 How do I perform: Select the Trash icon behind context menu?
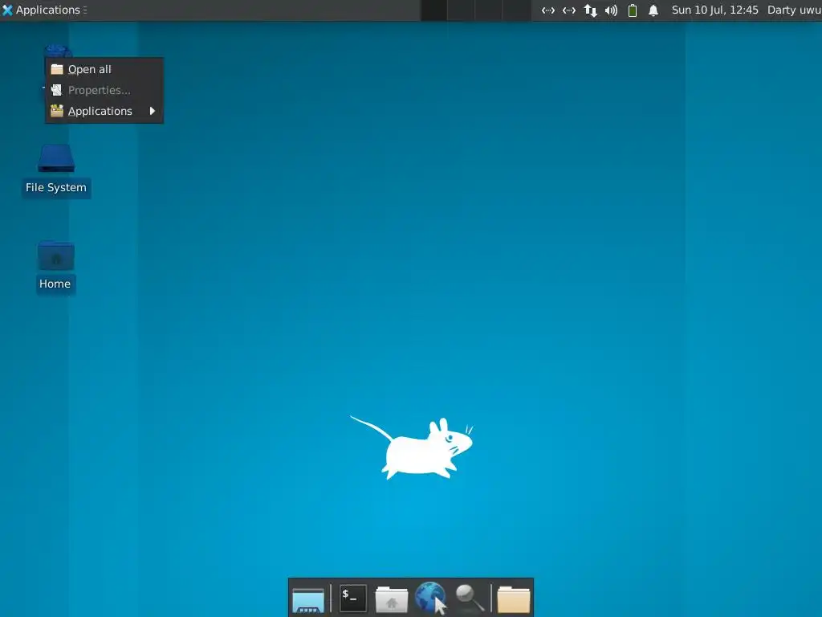point(58,51)
